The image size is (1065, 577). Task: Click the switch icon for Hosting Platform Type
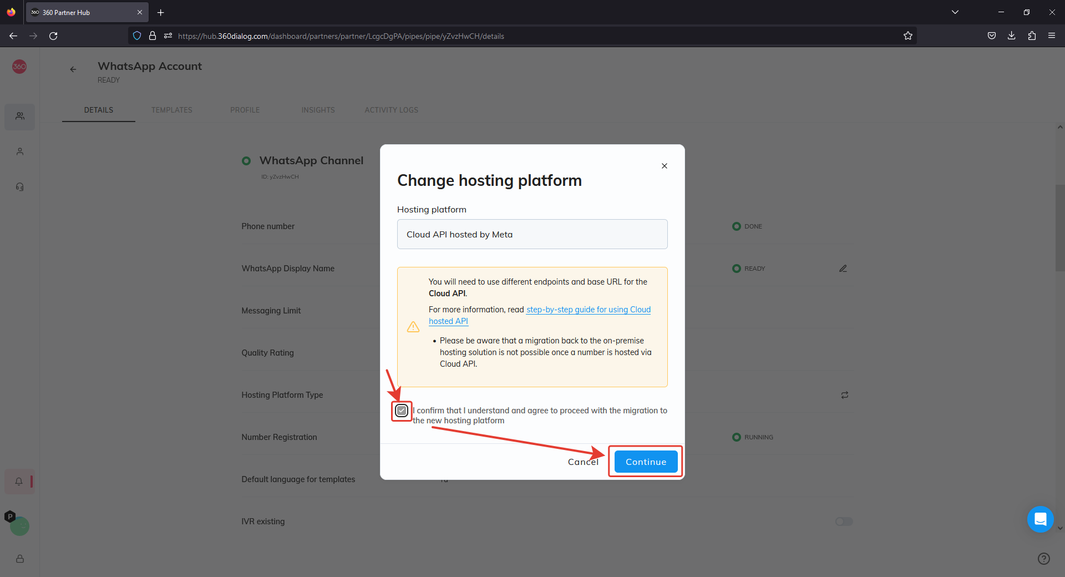[x=844, y=395]
